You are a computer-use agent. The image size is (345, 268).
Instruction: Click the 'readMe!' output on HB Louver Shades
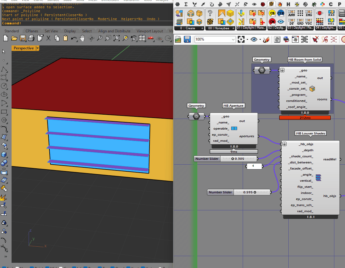(329, 159)
